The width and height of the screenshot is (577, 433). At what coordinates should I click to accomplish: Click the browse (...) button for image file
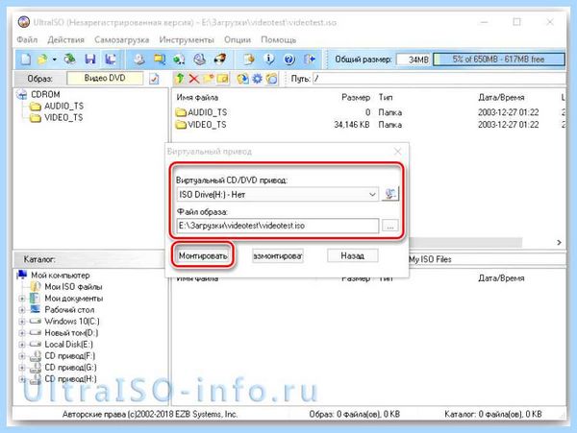click(x=390, y=226)
